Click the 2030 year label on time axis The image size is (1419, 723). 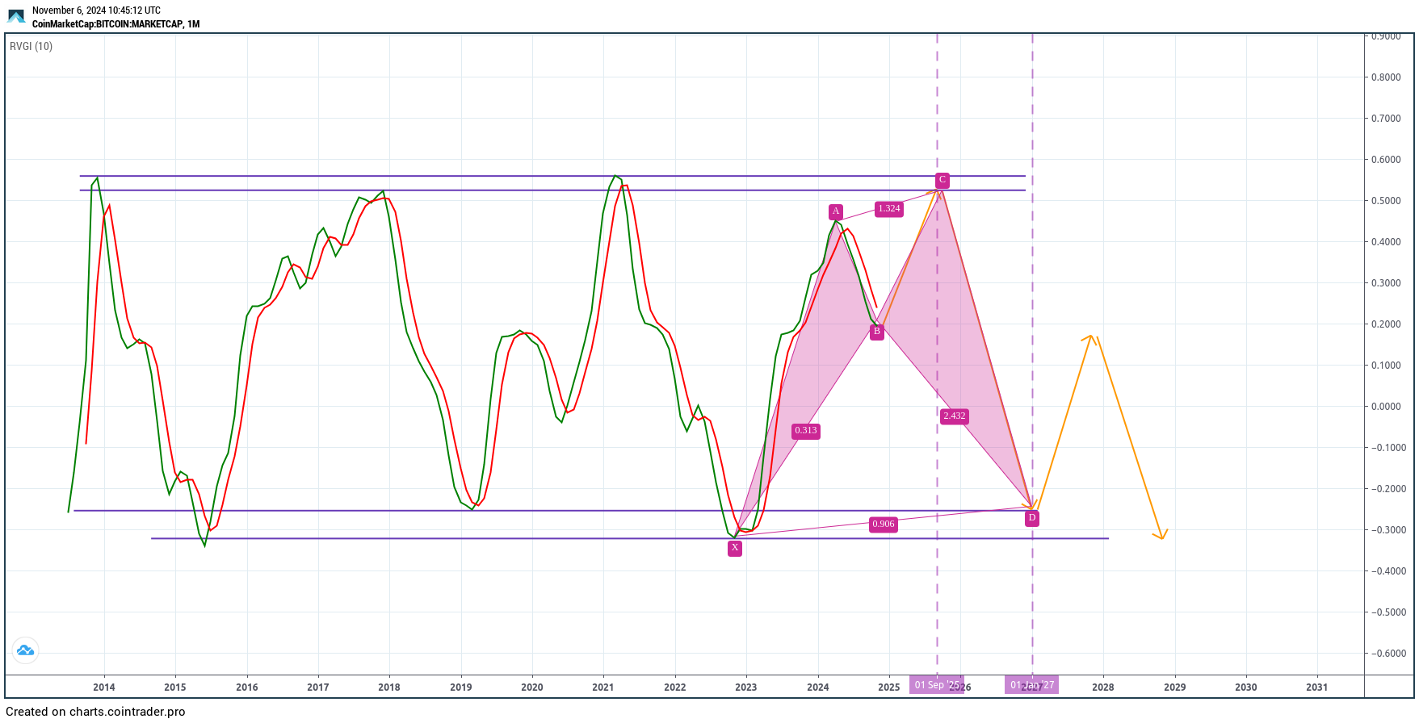1246,687
